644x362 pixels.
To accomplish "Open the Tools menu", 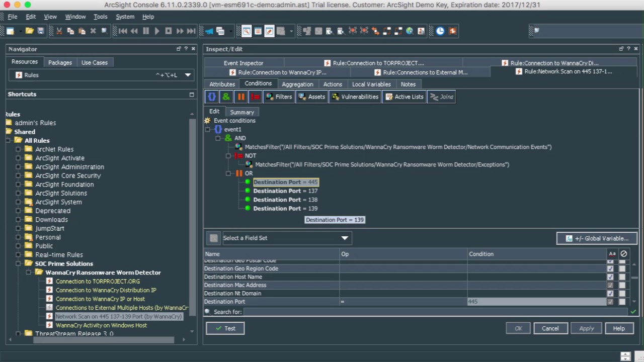I will click(101, 17).
